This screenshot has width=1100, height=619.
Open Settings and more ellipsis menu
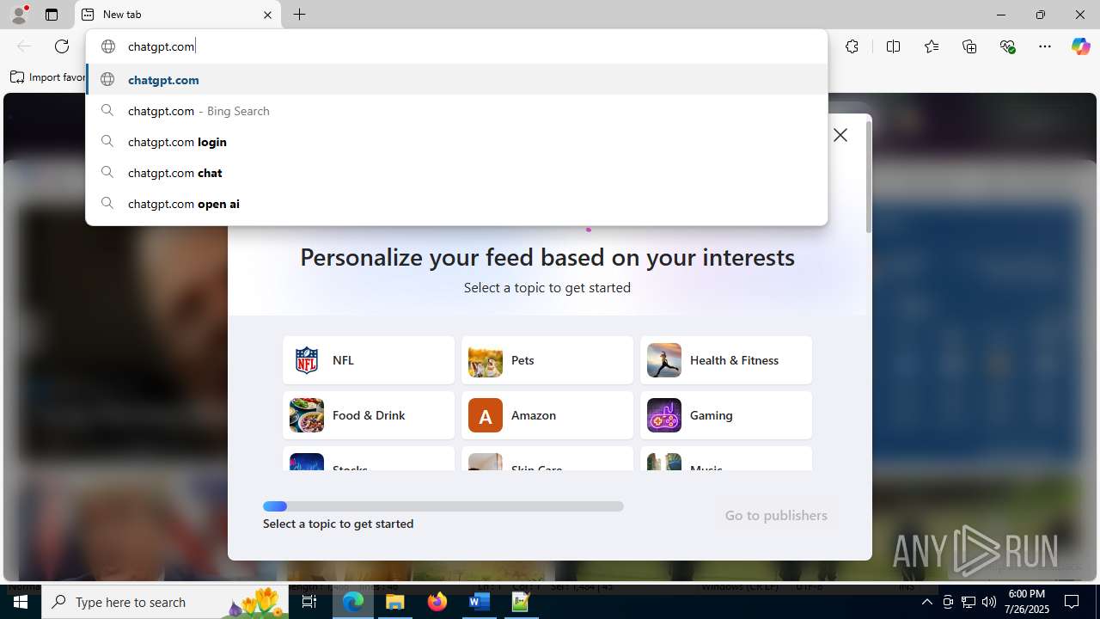1045,46
